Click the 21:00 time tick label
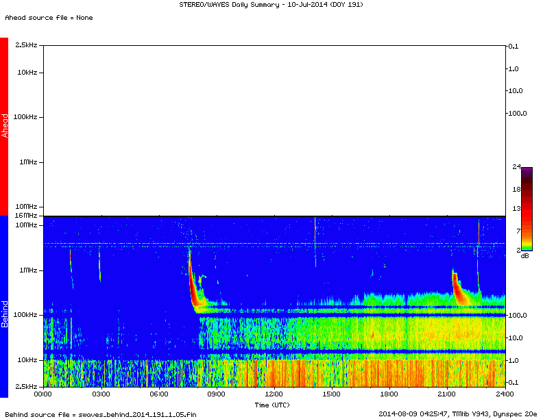 coord(447,394)
